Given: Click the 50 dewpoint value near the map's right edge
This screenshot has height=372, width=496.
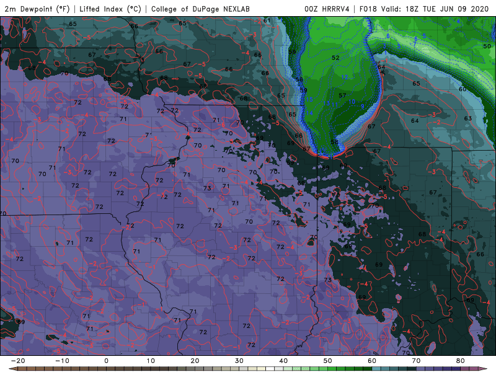Looking at the screenshot, I should click(x=487, y=46).
